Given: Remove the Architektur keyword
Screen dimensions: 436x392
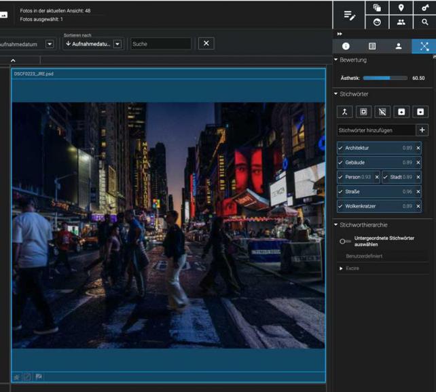Looking at the screenshot, I should tap(418, 148).
